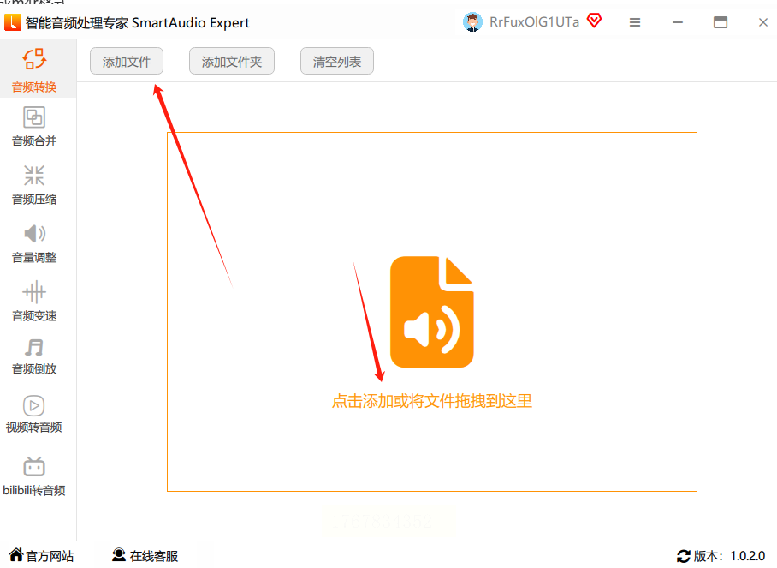Open the 官方网站 home link
This screenshot has height=568, width=777.
click(x=42, y=556)
